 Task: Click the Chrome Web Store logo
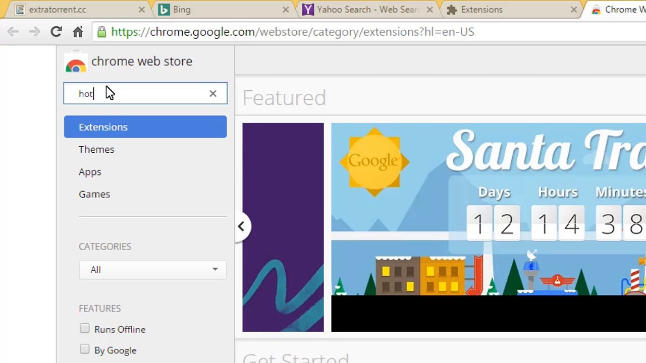point(76,63)
